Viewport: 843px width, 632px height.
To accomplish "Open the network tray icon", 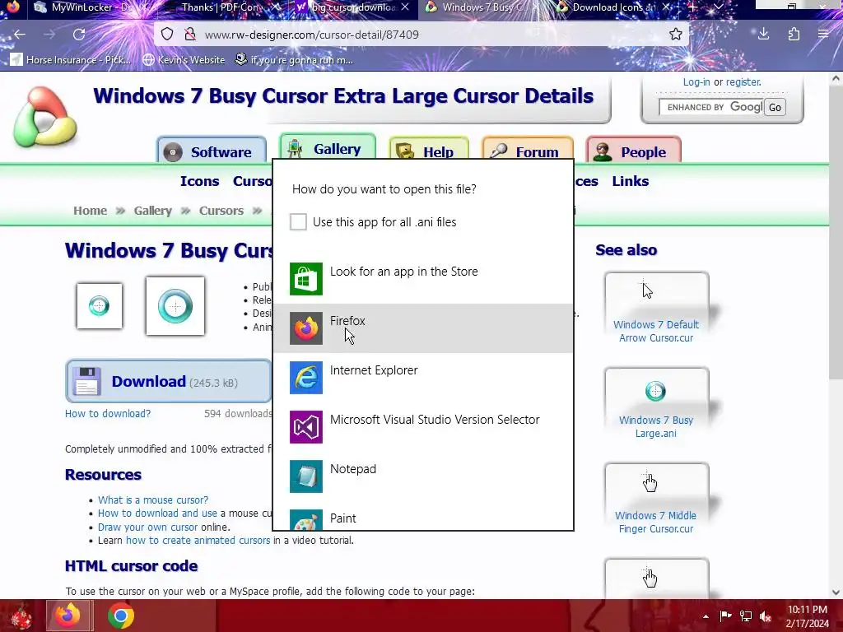I will click(x=746, y=616).
